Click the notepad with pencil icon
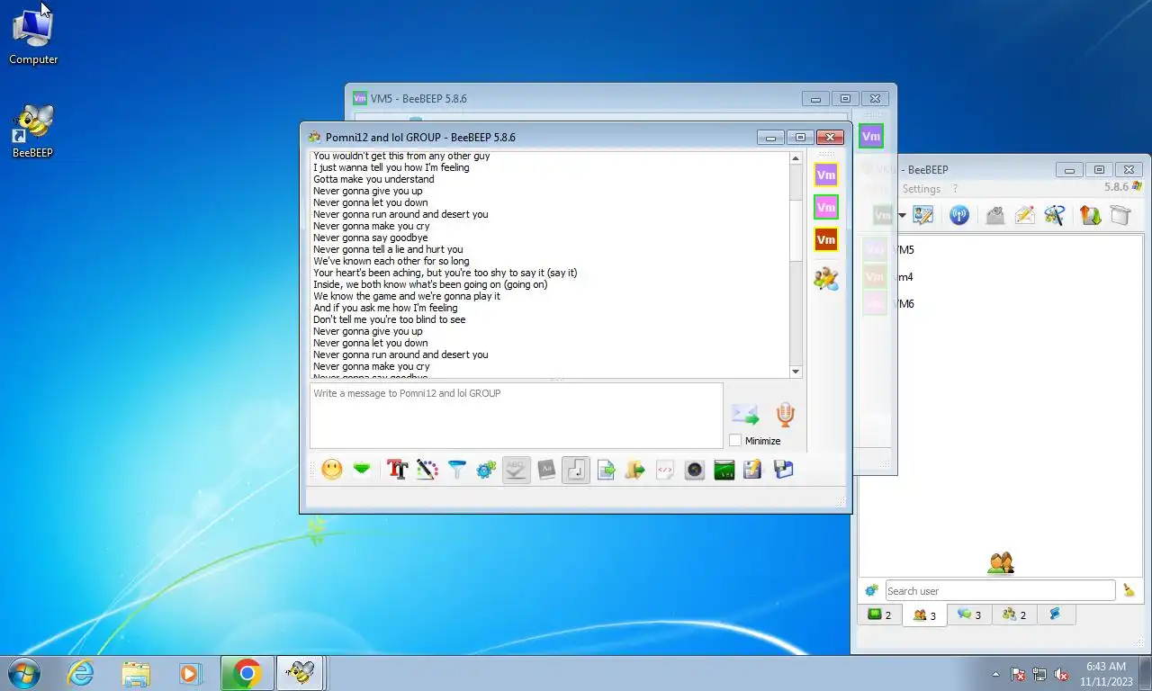This screenshot has width=1152, height=691. pyautogui.click(x=753, y=470)
